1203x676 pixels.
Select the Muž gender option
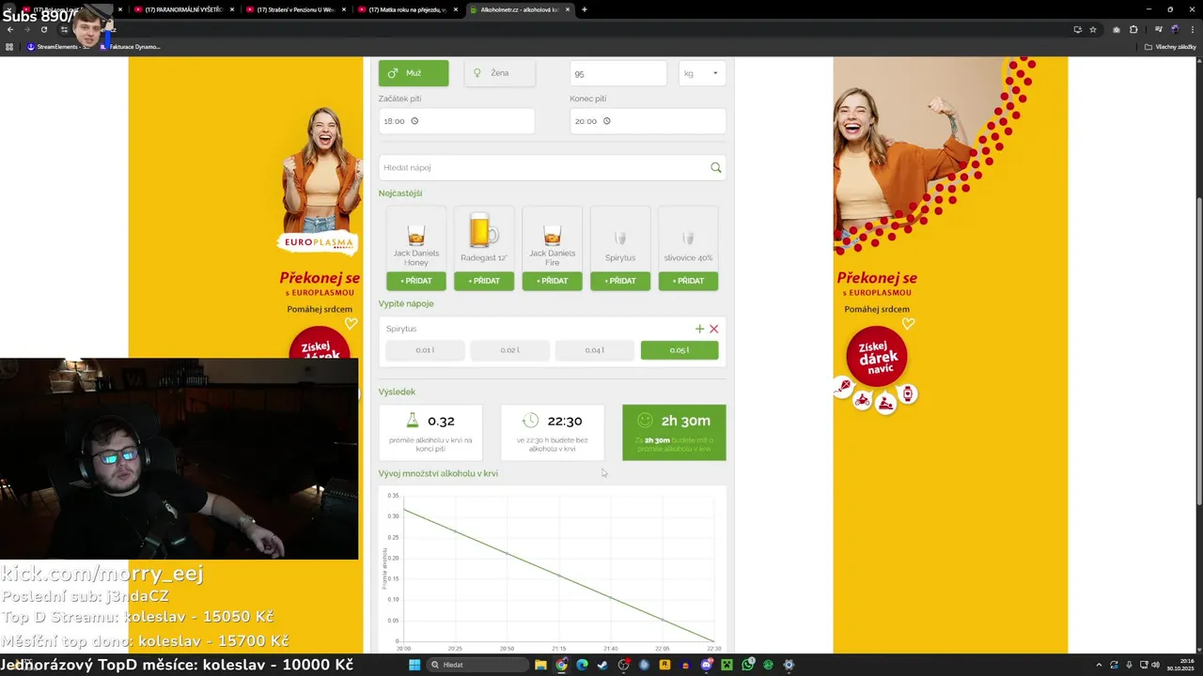coord(414,73)
